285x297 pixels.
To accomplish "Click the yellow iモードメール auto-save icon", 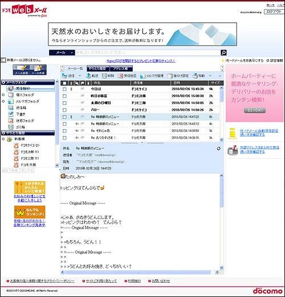I will [233, 133].
